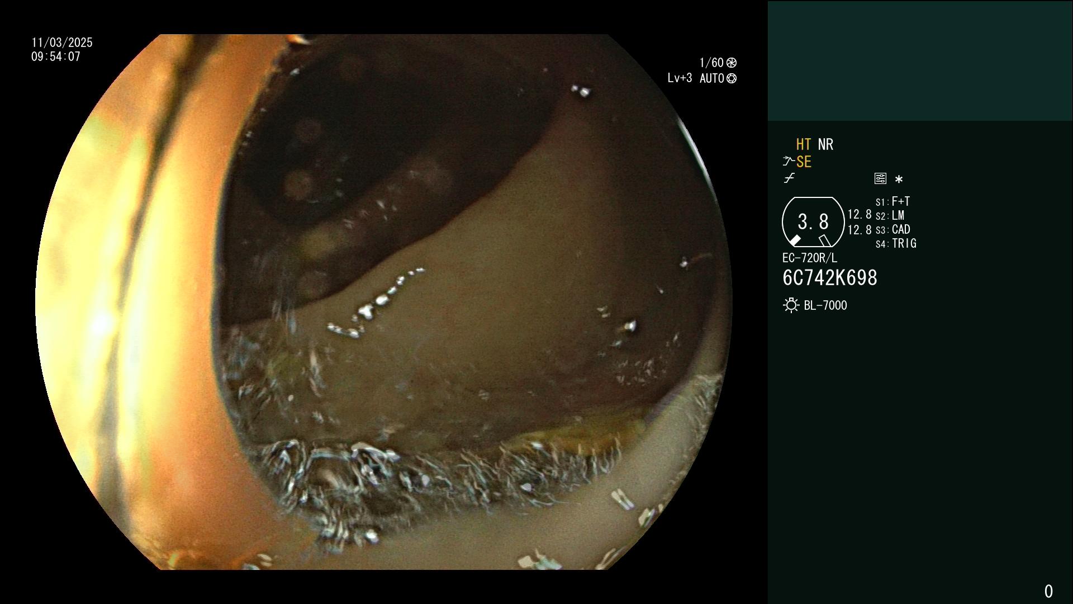Click the hollow channel marker in scope diagram
The height and width of the screenshot is (604, 1073).
tap(825, 240)
